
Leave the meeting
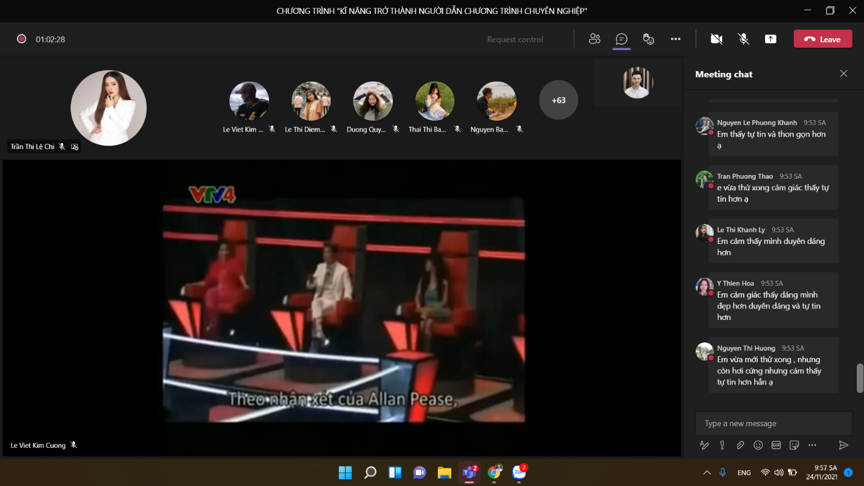pos(823,39)
